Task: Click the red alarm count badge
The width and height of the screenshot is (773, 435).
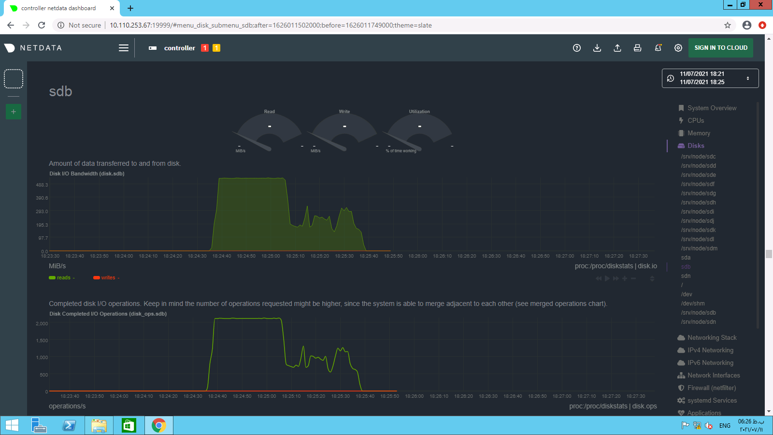Action: (205, 48)
